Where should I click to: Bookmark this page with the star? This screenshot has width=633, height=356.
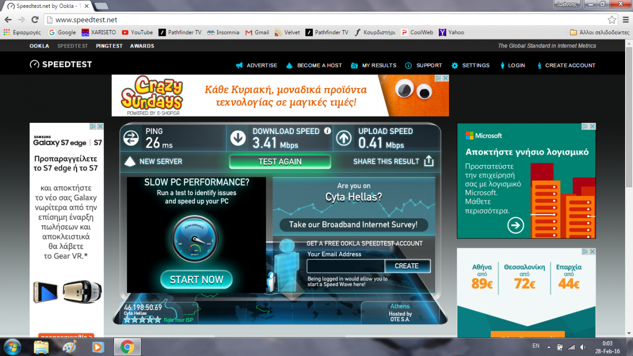(612, 20)
